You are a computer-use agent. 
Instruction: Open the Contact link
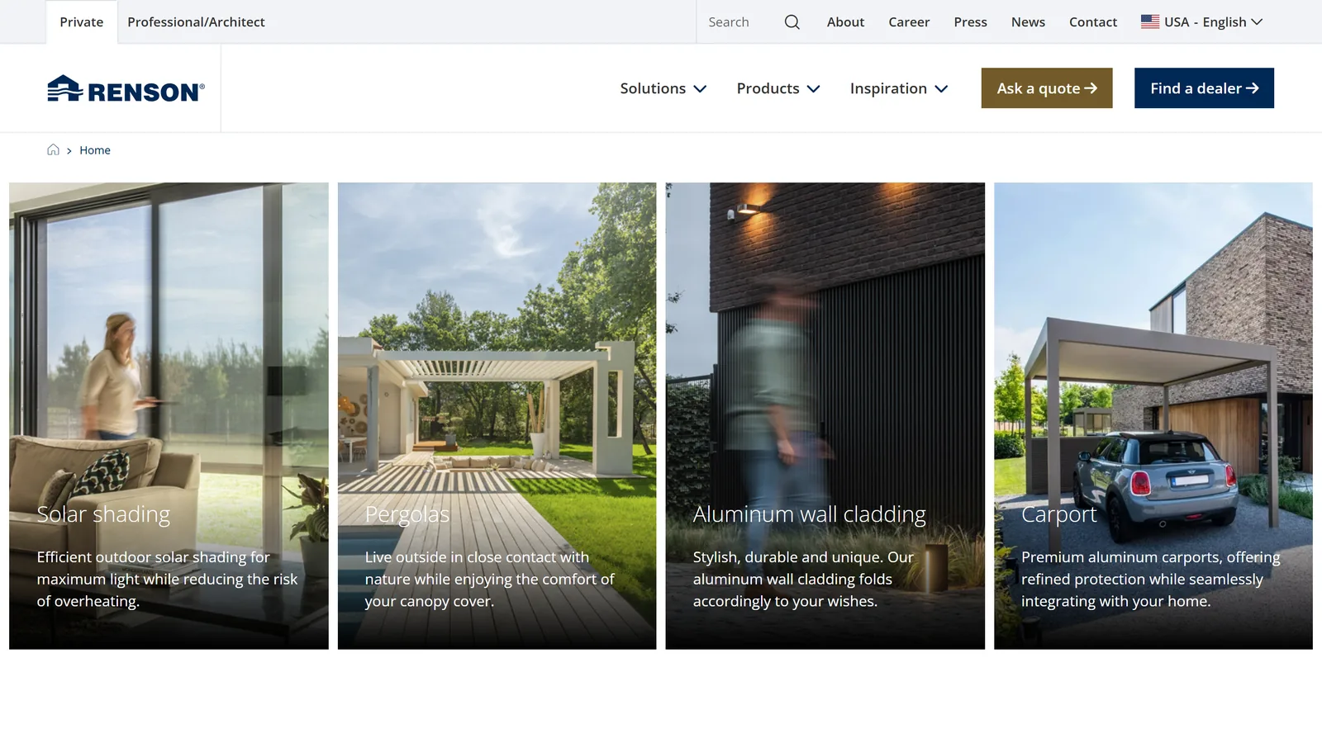click(1092, 22)
